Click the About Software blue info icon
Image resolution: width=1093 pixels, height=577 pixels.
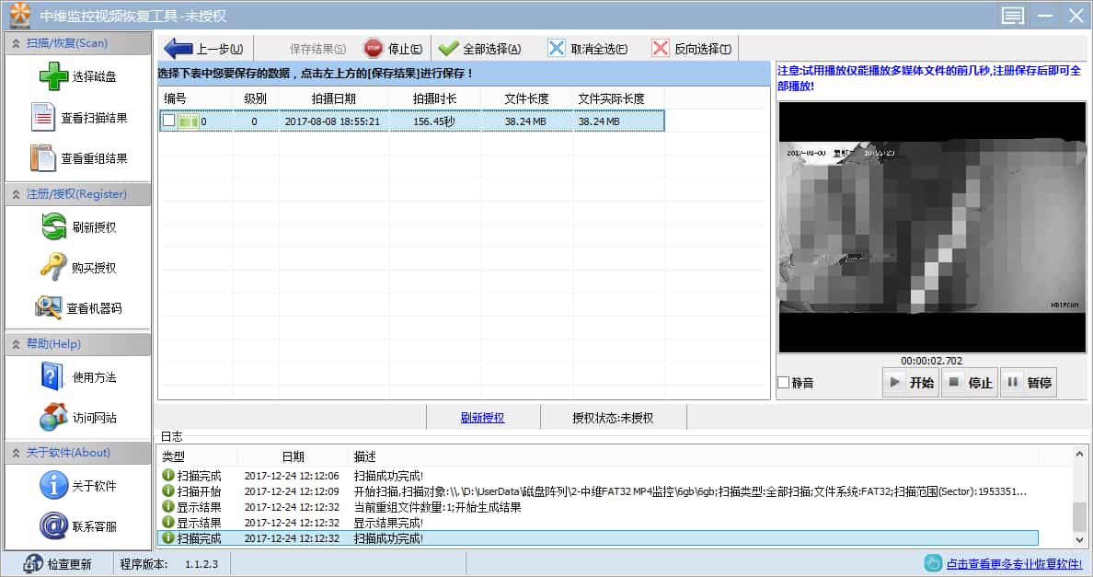pos(53,485)
